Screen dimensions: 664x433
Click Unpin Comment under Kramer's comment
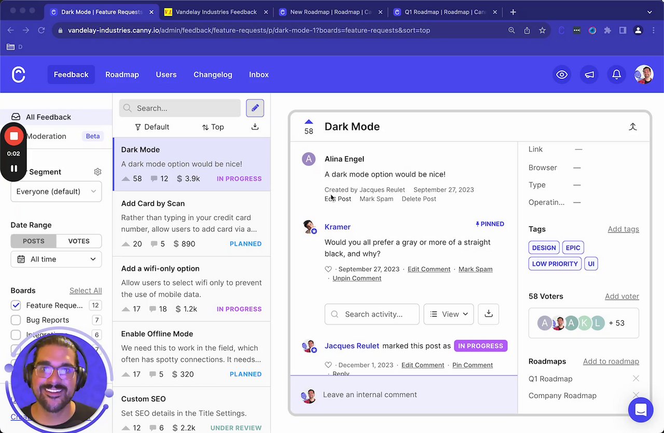[357, 278]
